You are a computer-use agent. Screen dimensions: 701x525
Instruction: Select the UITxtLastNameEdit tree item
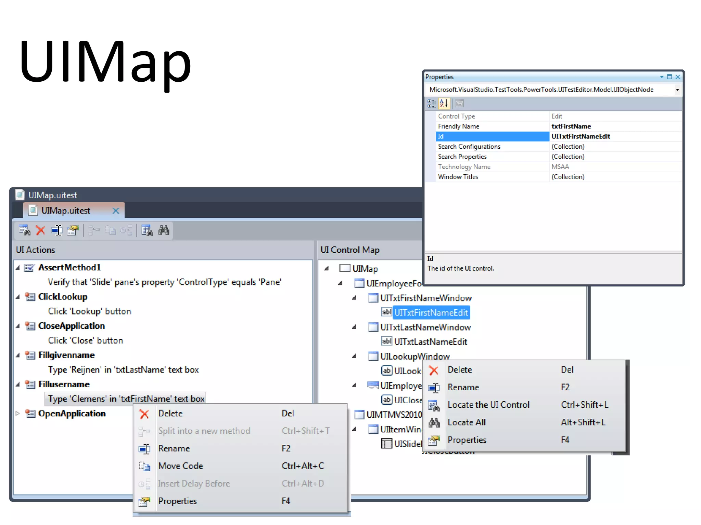pyautogui.click(x=430, y=342)
